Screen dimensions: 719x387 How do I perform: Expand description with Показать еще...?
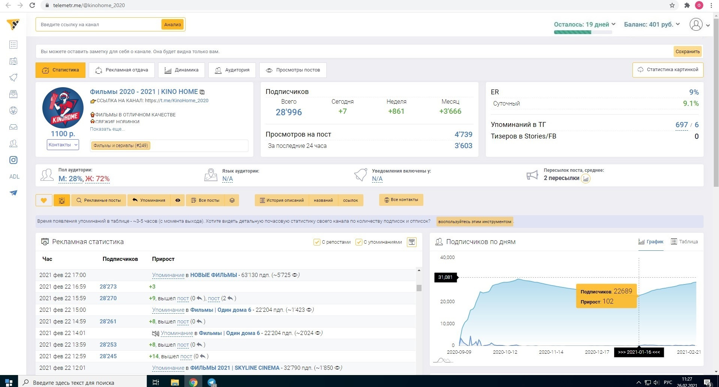coord(107,129)
